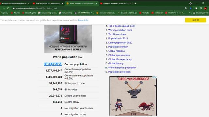Click the Births today value 369,058
Image resolution: width=209 pixels, height=117 pixels.
pos(57,90)
